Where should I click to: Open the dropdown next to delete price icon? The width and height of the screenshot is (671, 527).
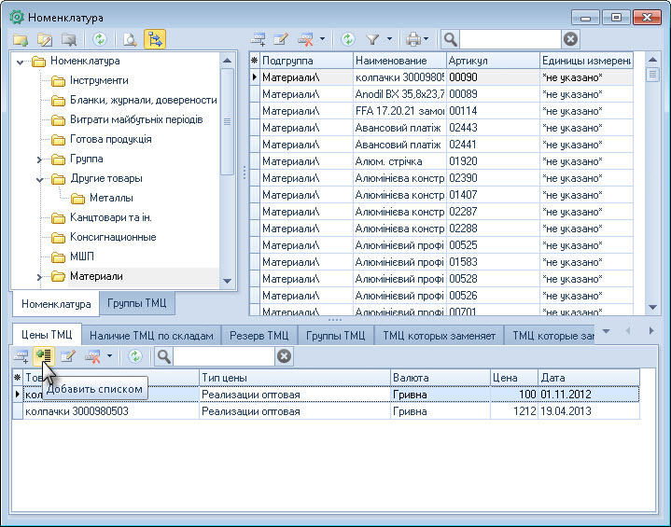point(109,356)
